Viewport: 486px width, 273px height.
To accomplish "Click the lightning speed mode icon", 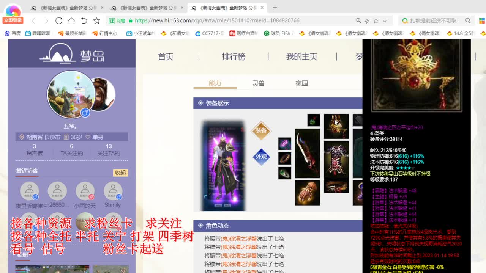I will tap(367, 21).
